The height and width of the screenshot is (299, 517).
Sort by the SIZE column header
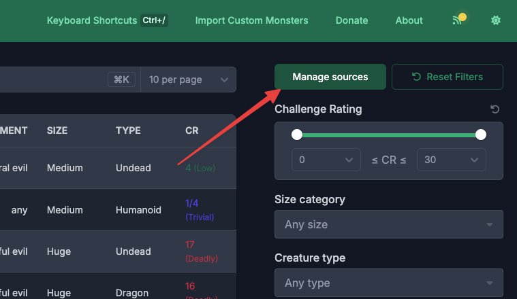[x=57, y=130]
